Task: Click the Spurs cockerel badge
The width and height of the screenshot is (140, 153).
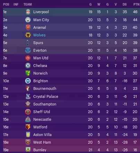Action: (x=28, y=43)
